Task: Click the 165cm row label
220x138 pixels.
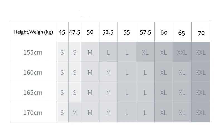Action: click(33, 92)
